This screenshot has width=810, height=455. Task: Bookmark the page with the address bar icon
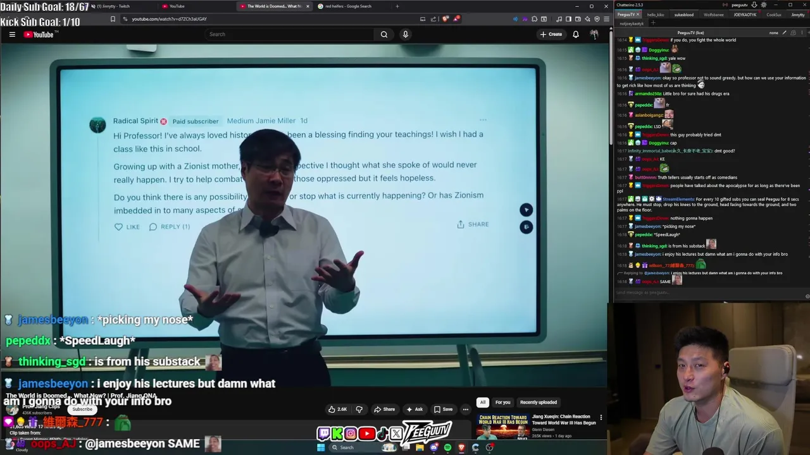pyautogui.click(x=113, y=19)
